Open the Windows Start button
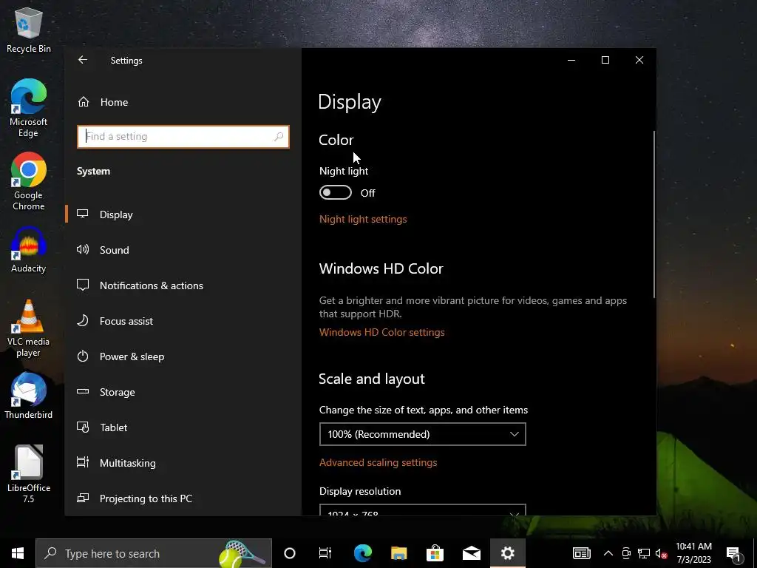Screen dimensions: 757x568 click(x=18, y=553)
